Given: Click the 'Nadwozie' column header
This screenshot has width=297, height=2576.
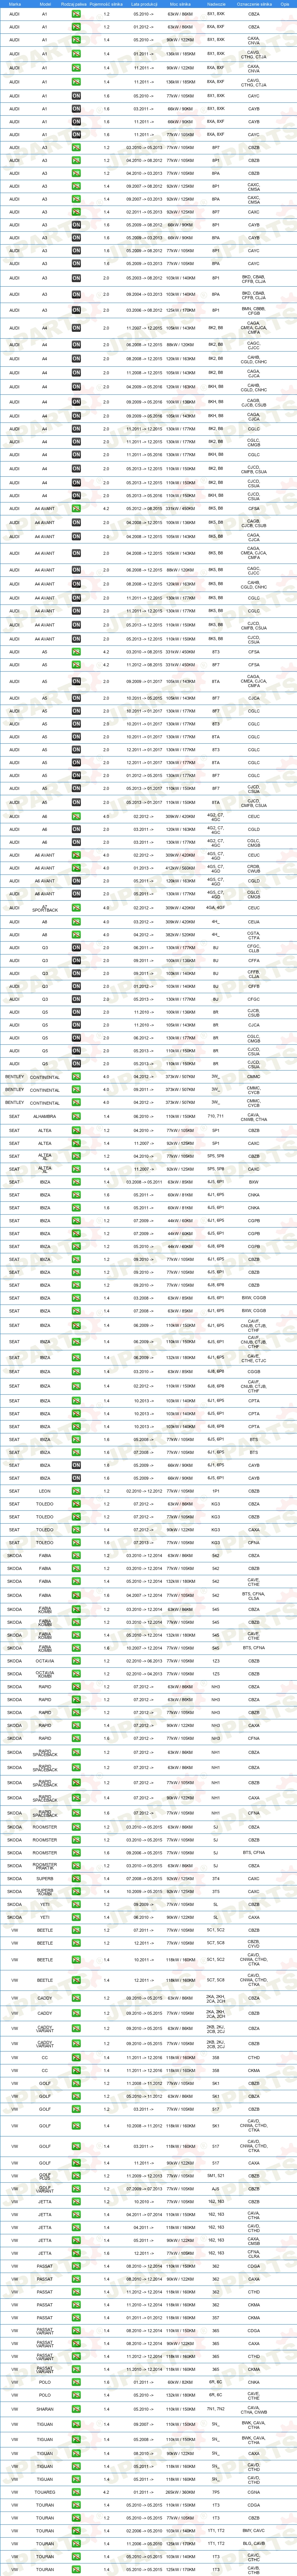Looking at the screenshot, I should pos(216,4).
